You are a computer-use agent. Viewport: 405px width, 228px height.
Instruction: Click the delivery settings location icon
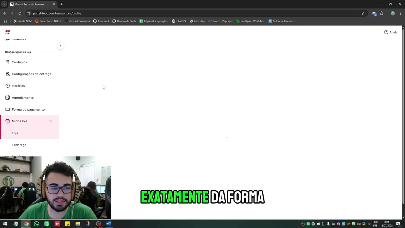coord(8,74)
